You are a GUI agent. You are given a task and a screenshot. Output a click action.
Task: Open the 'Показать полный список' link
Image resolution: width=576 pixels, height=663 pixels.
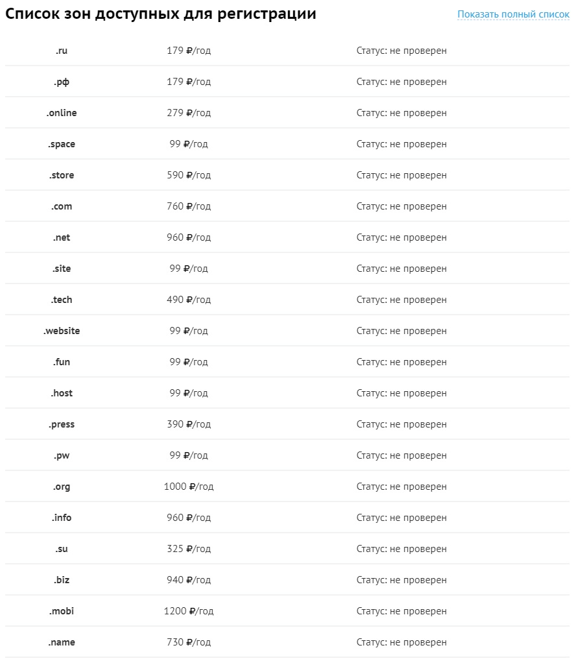513,14
